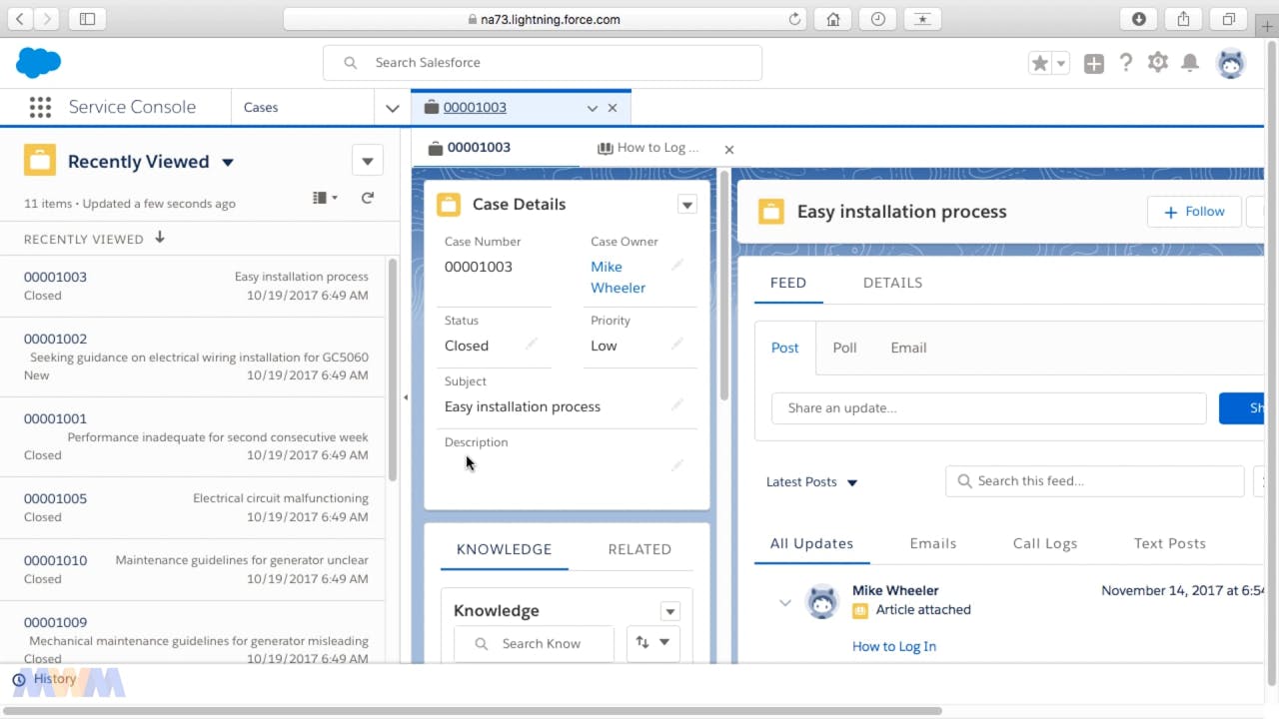This screenshot has width=1279, height=719.
Task: Click the Search Knowledge field
Action: [534, 644]
